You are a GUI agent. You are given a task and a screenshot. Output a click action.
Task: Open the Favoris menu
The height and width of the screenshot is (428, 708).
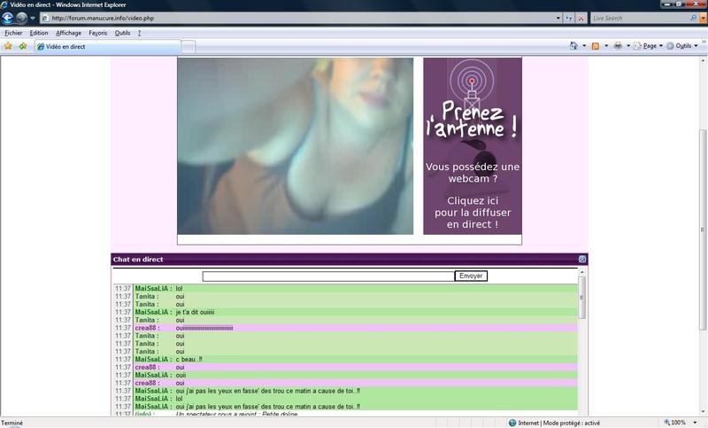pos(97,33)
